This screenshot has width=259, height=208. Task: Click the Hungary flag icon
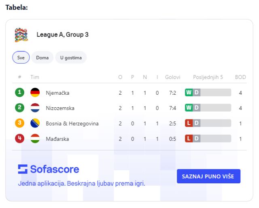point(35,139)
